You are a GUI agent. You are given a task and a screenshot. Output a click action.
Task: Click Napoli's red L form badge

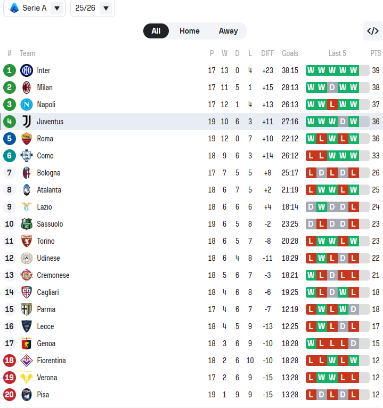(x=332, y=105)
